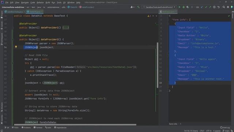
Task: Start the Debug bug icon
Action: 184,7
